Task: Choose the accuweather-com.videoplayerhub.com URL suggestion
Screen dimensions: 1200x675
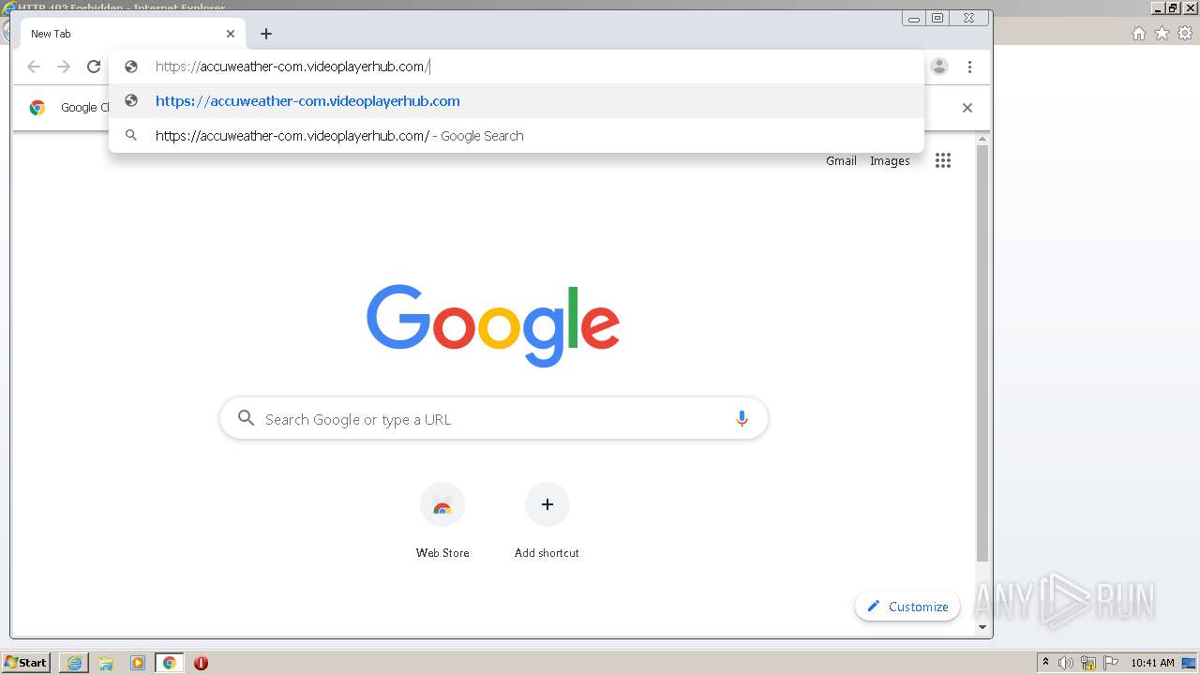Action: click(517, 101)
